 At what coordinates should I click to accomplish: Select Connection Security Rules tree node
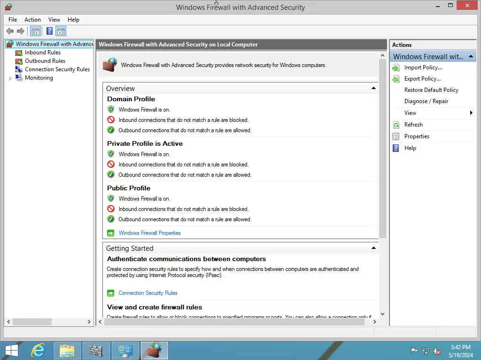point(57,69)
